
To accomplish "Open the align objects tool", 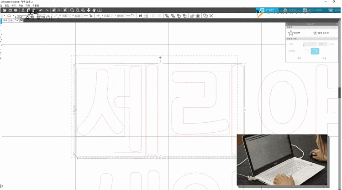I will 140,15.
